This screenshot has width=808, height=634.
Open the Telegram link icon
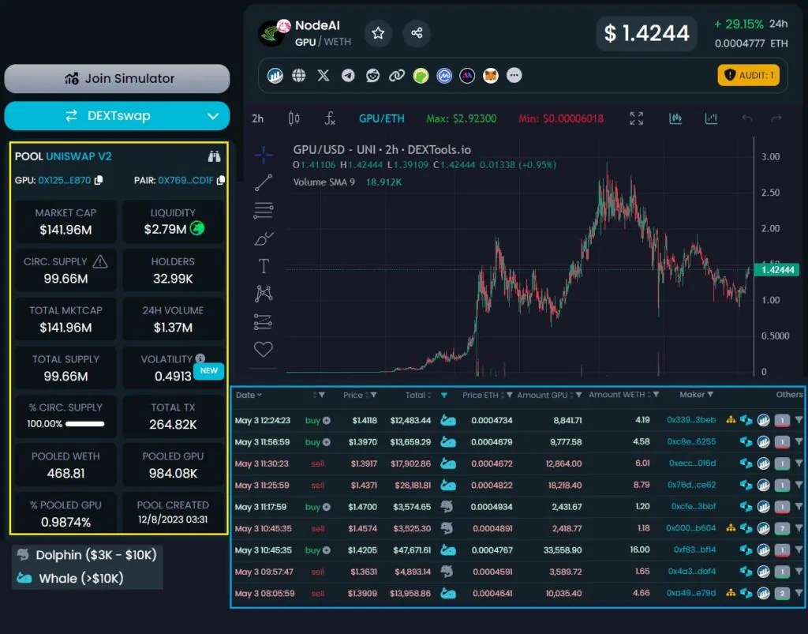coord(348,76)
